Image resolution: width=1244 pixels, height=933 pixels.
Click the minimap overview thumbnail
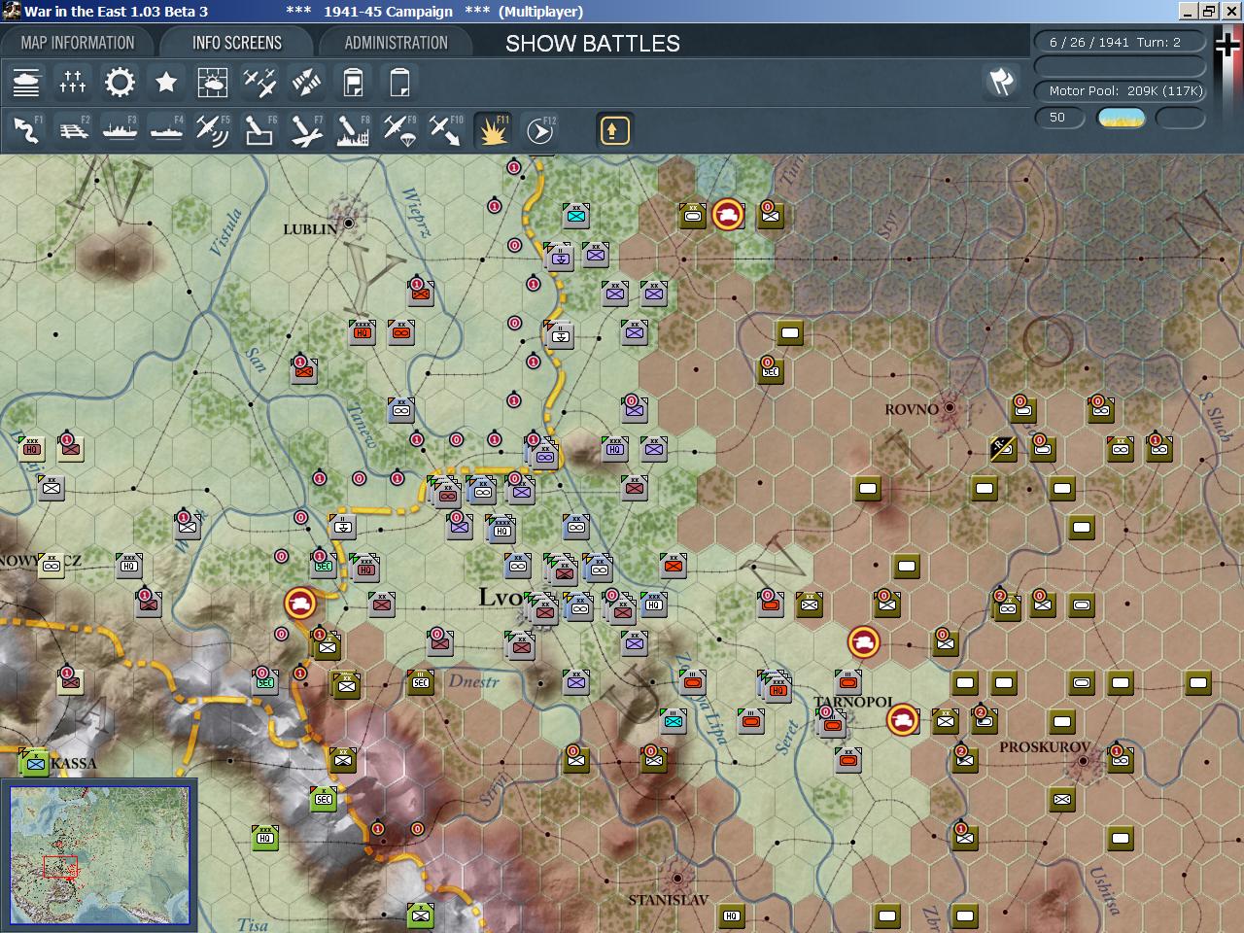99,855
